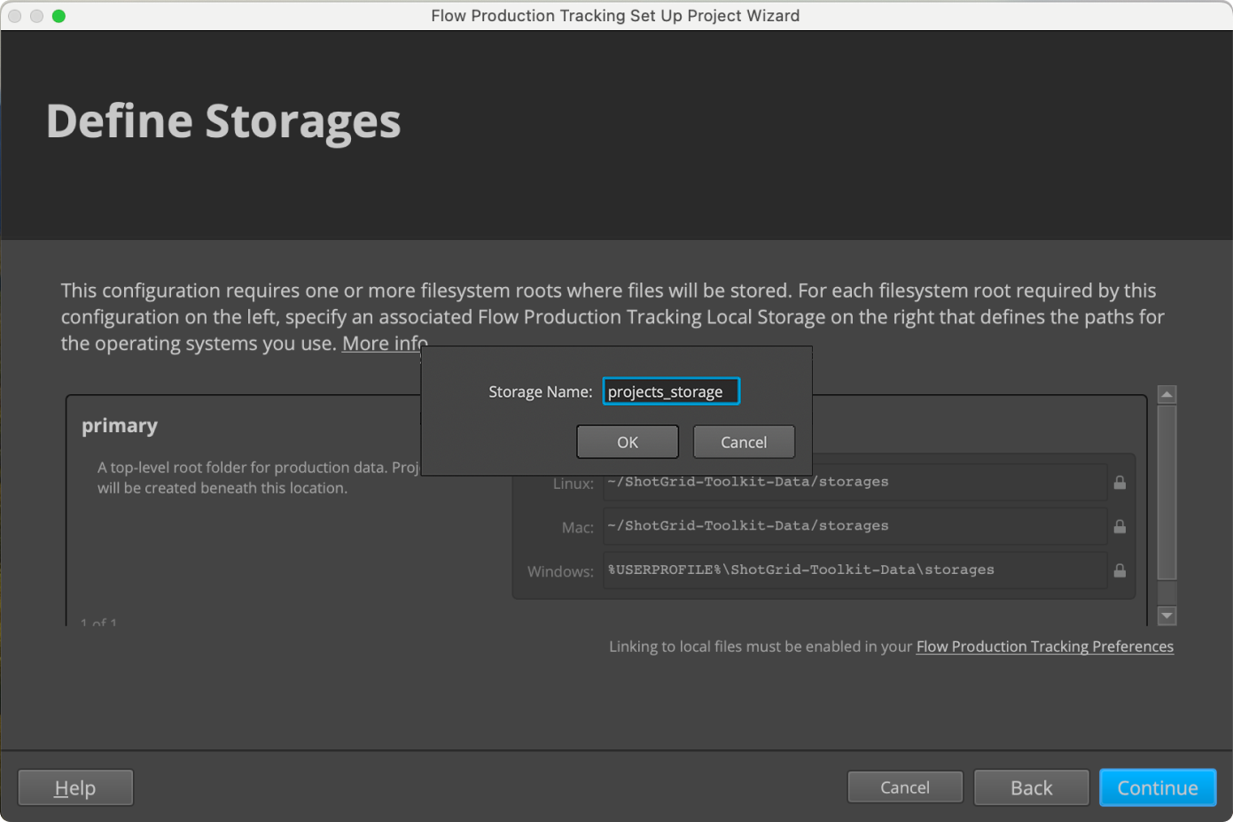Open the More info link

(x=383, y=344)
